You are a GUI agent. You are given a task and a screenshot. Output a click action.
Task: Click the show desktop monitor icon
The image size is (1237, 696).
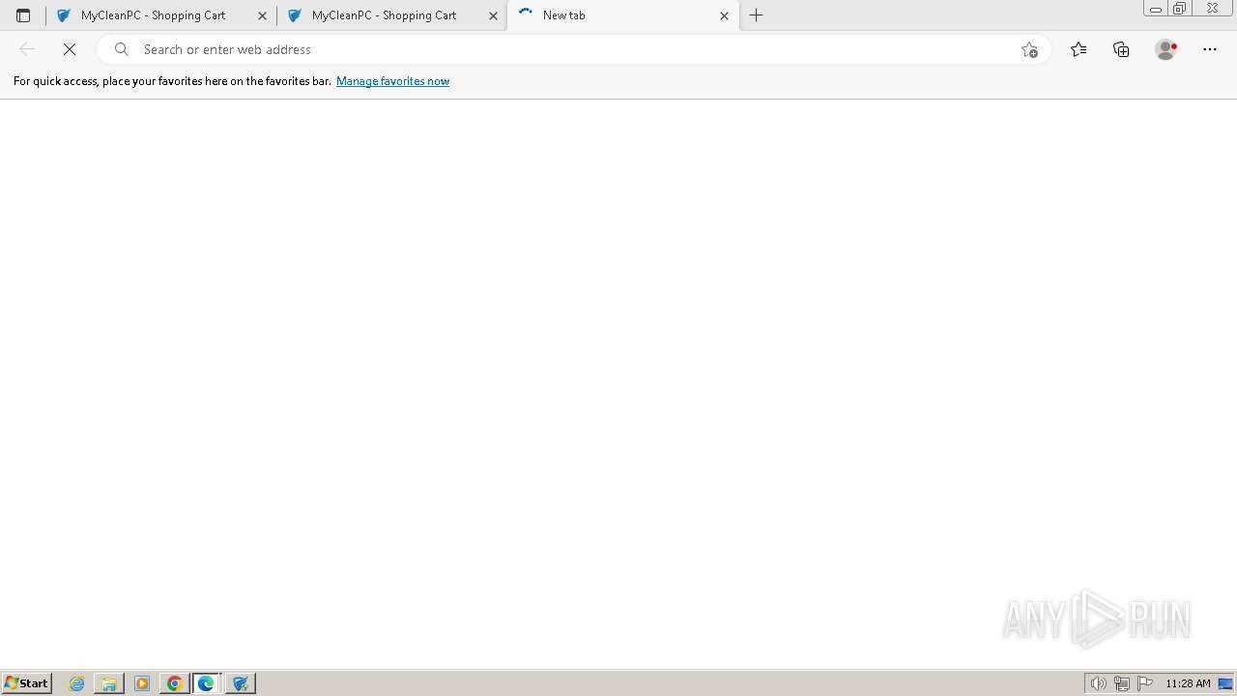pyautogui.click(x=1226, y=683)
